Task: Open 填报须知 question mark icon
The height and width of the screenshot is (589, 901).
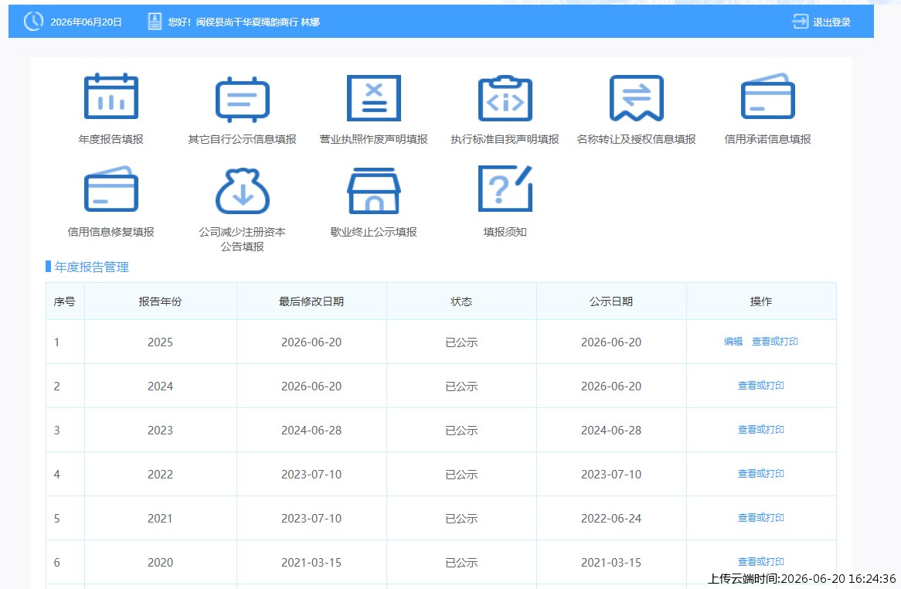Action: click(505, 189)
